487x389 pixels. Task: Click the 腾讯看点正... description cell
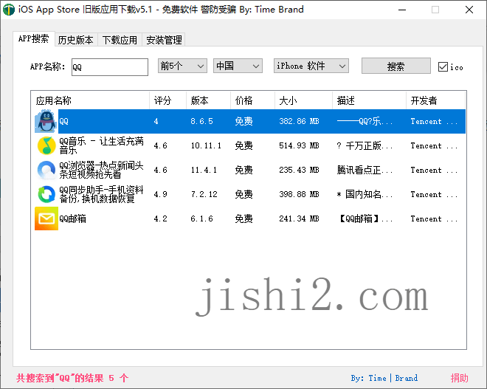(365, 170)
